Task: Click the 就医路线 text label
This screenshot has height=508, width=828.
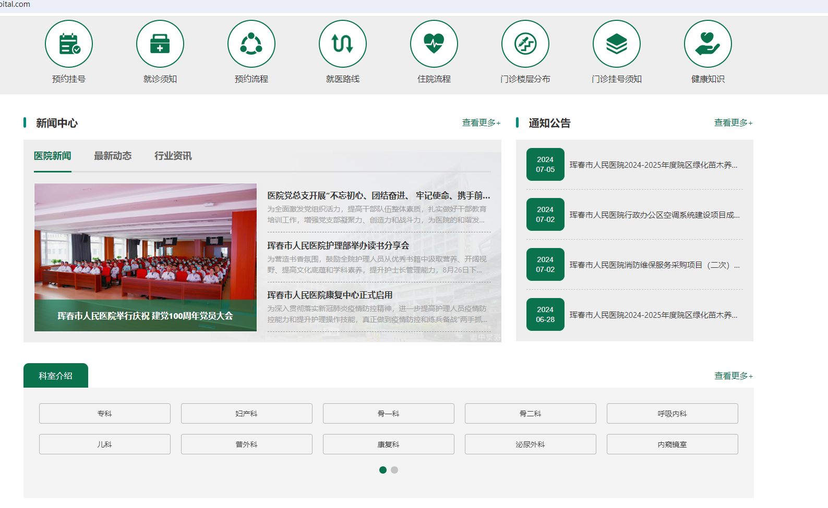Action: pyautogui.click(x=343, y=79)
